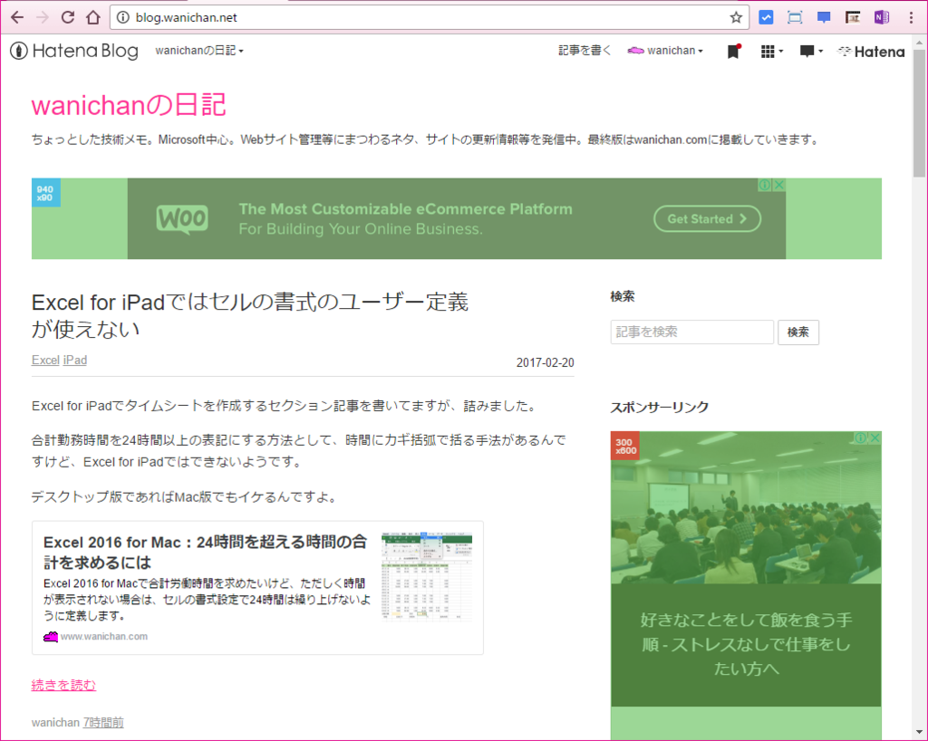Close the sidebar sponsored ad
Viewport: 928px width, 741px height.
coord(875,438)
